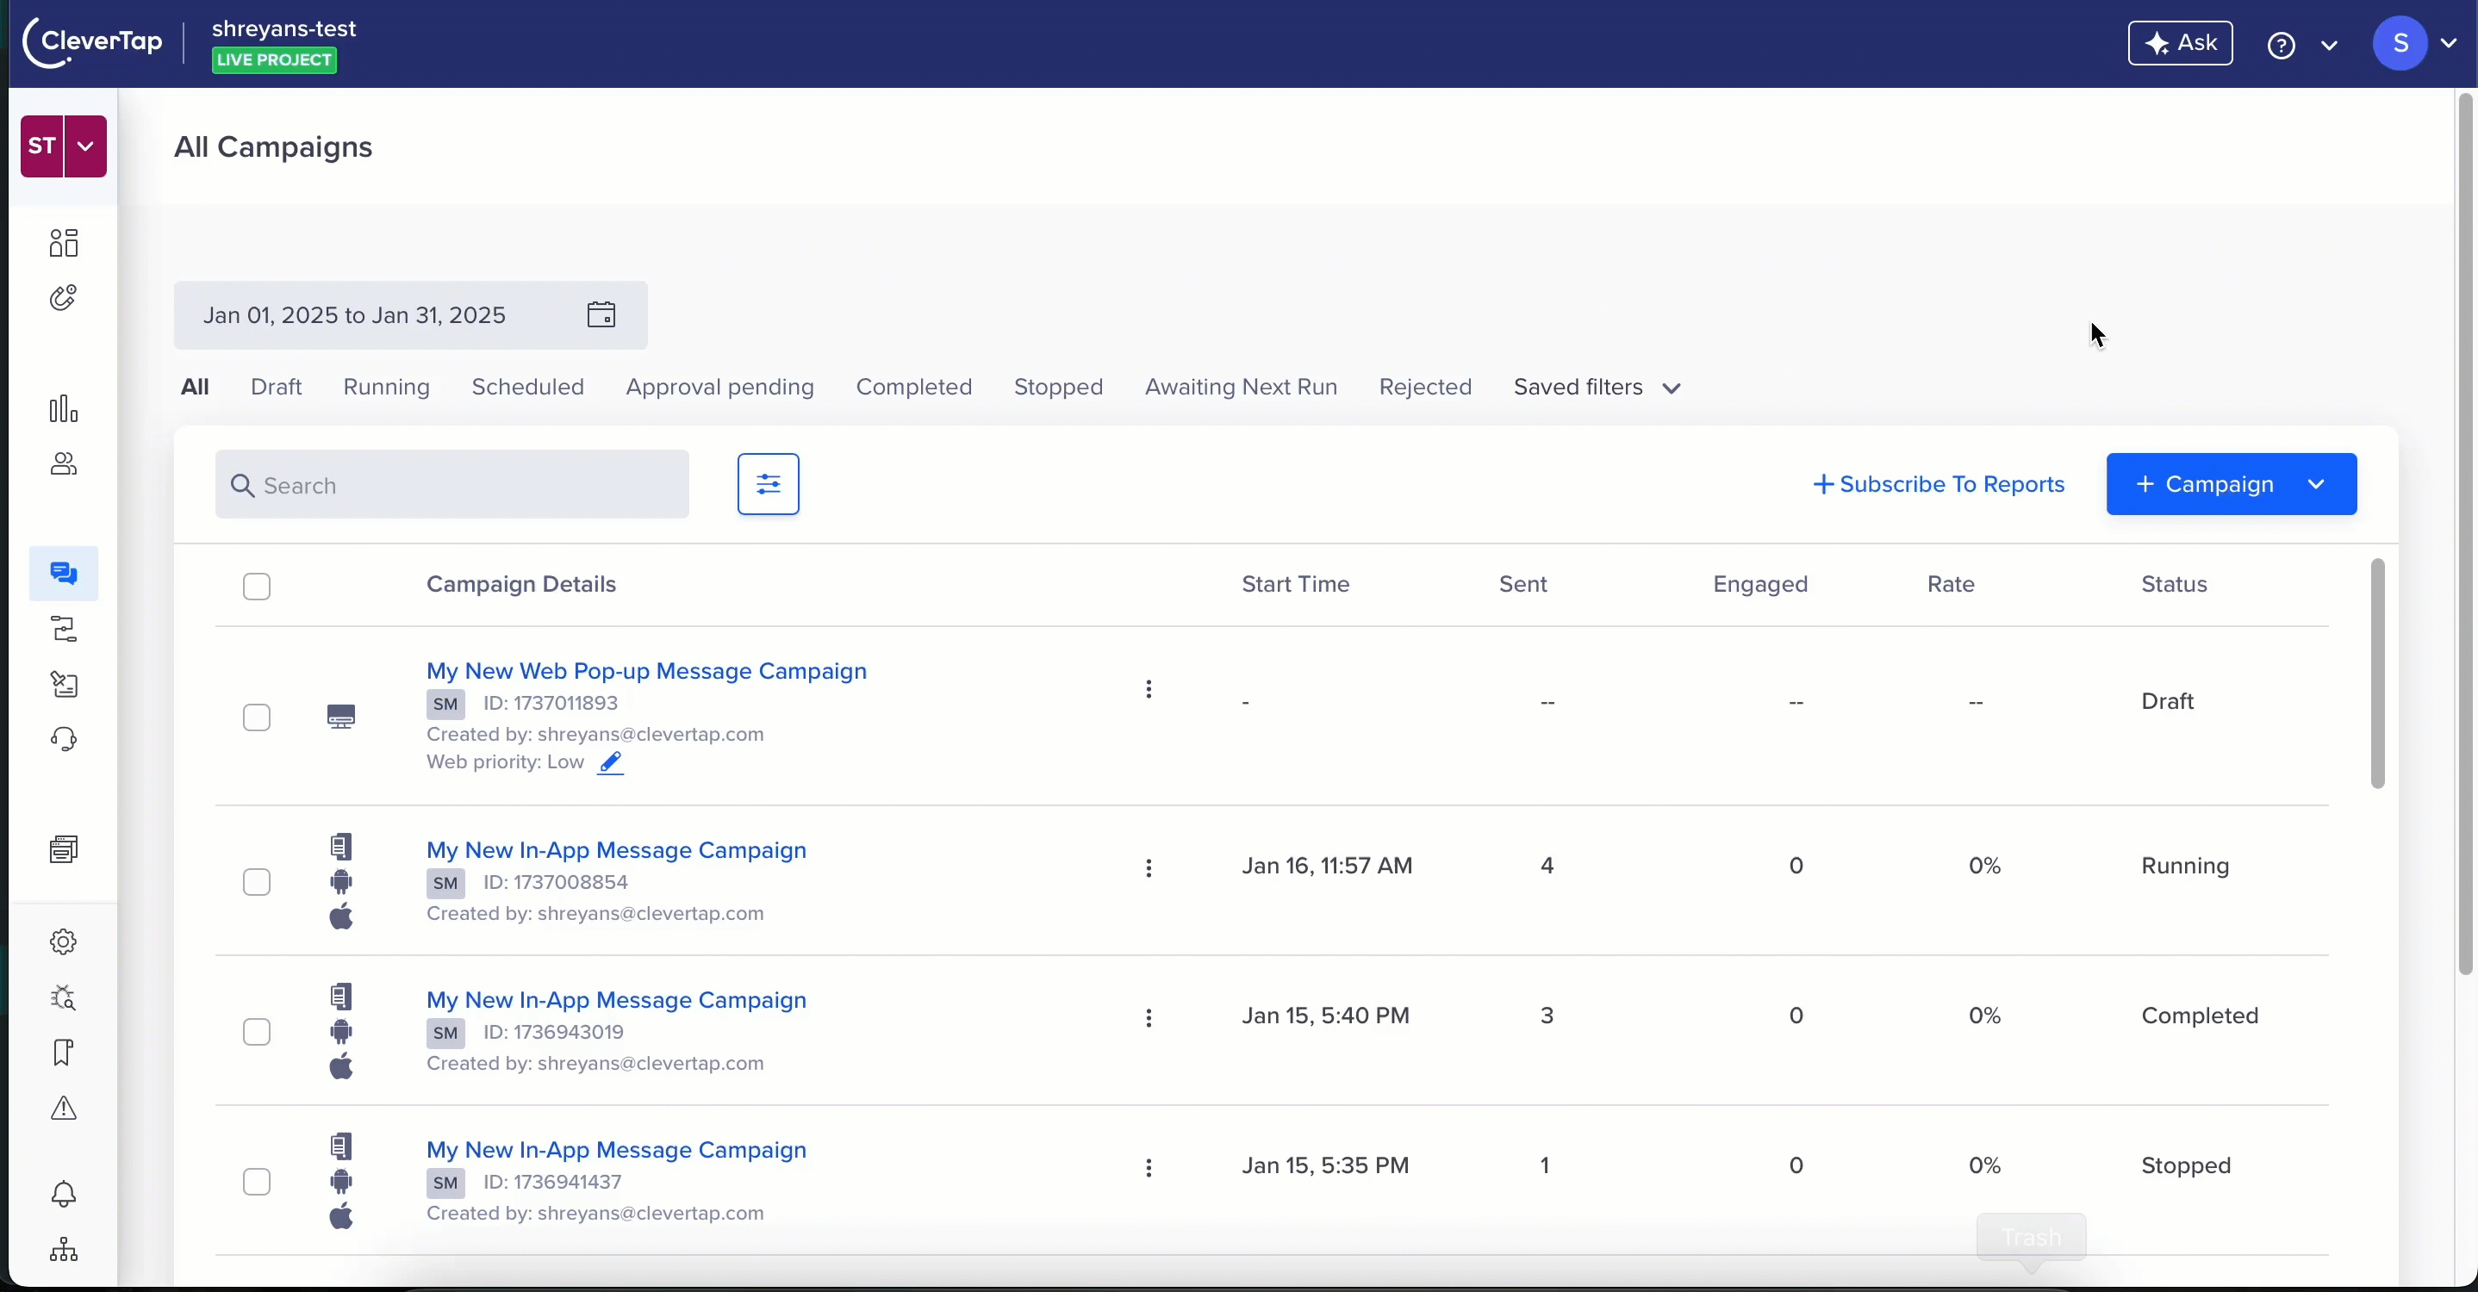This screenshot has width=2478, height=1292.
Task: Open the date range picker field
Action: [x=411, y=315]
